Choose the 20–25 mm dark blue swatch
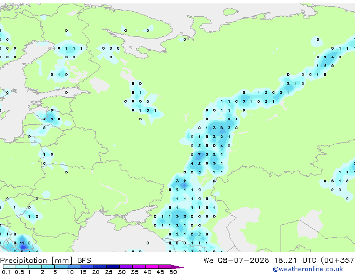The height and width of the screenshot is (274, 355). [x=100, y=267]
